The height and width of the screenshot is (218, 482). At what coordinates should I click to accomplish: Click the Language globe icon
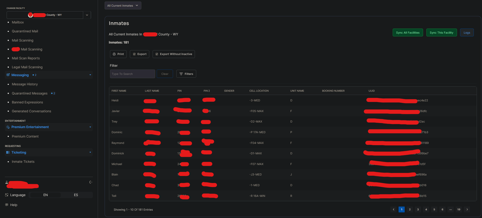(x=7, y=195)
